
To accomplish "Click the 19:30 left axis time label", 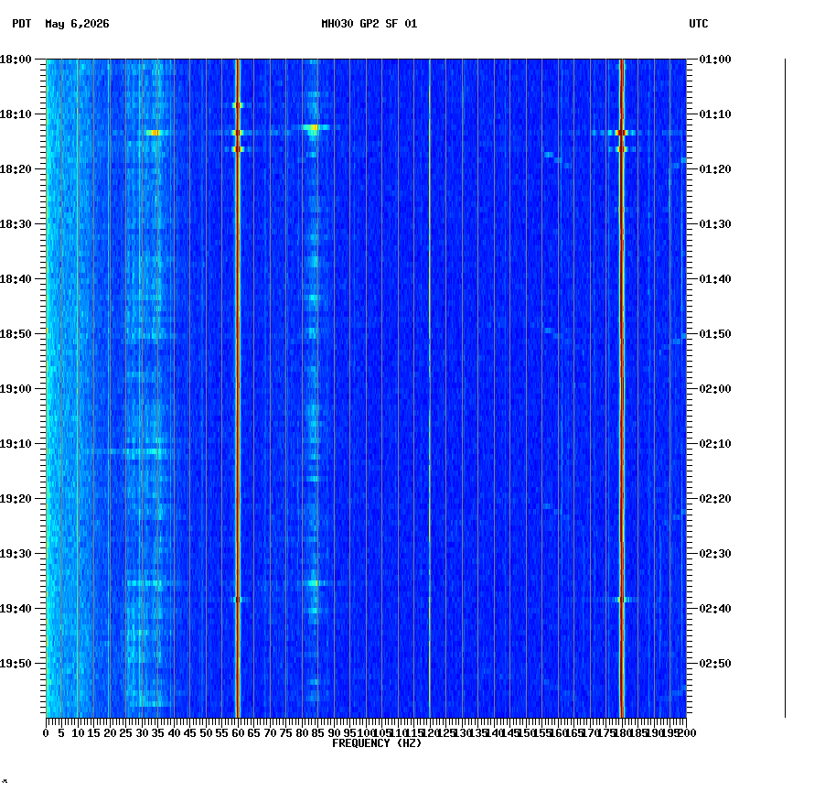I will pyautogui.click(x=16, y=554).
